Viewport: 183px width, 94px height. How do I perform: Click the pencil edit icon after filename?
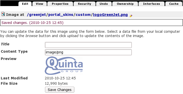[131, 16]
